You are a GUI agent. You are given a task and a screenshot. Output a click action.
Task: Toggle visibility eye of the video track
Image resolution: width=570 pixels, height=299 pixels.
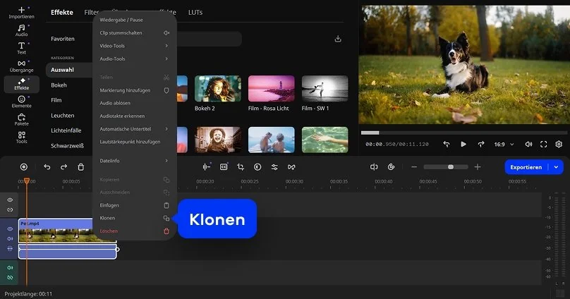coord(10,229)
